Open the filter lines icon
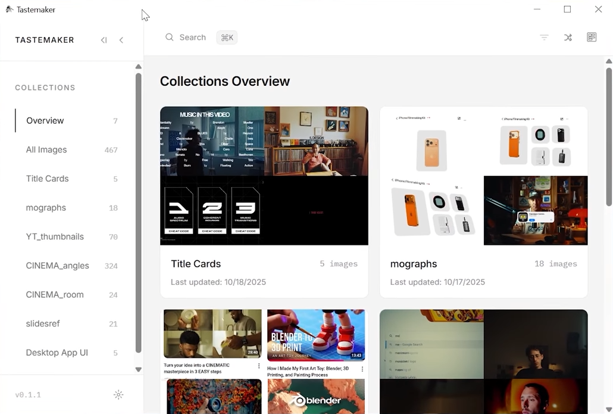The height and width of the screenshot is (414, 613). pos(544,38)
